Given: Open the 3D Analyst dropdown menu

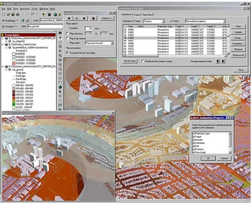Looking at the screenshot, I should point(9,26).
